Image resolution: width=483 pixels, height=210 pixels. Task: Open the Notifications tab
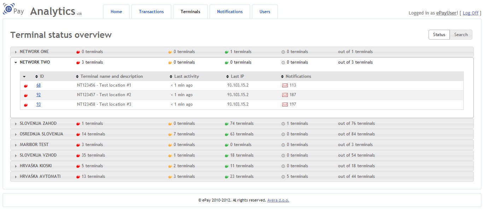(230, 12)
